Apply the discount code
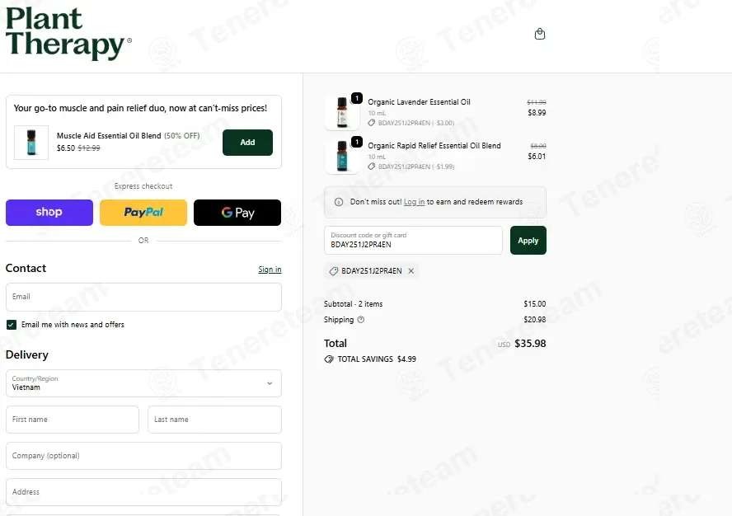This screenshot has height=516, width=732. click(528, 241)
